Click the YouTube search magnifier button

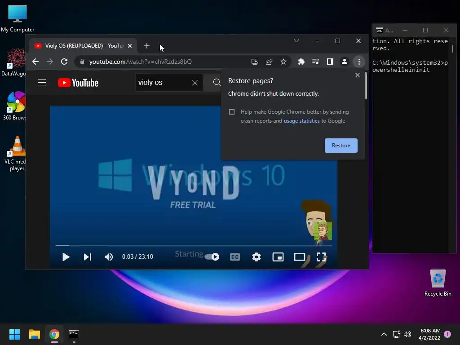point(217,83)
